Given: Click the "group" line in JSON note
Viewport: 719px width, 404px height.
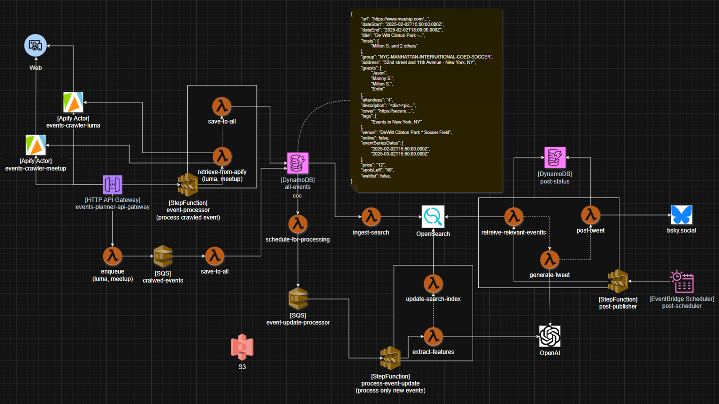Looking at the screenshot, I should pos(427,56).
